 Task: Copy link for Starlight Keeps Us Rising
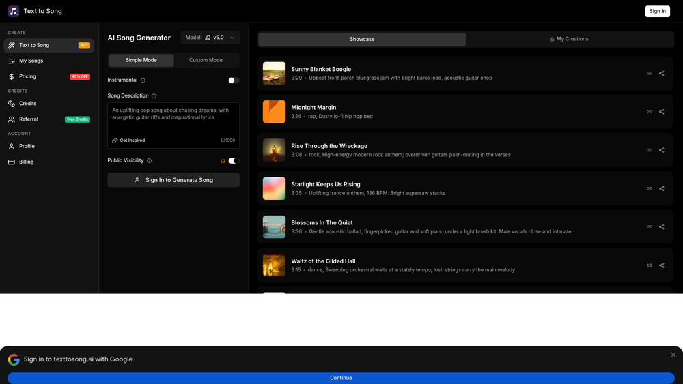pyautogui.click(x=650, y=188)
